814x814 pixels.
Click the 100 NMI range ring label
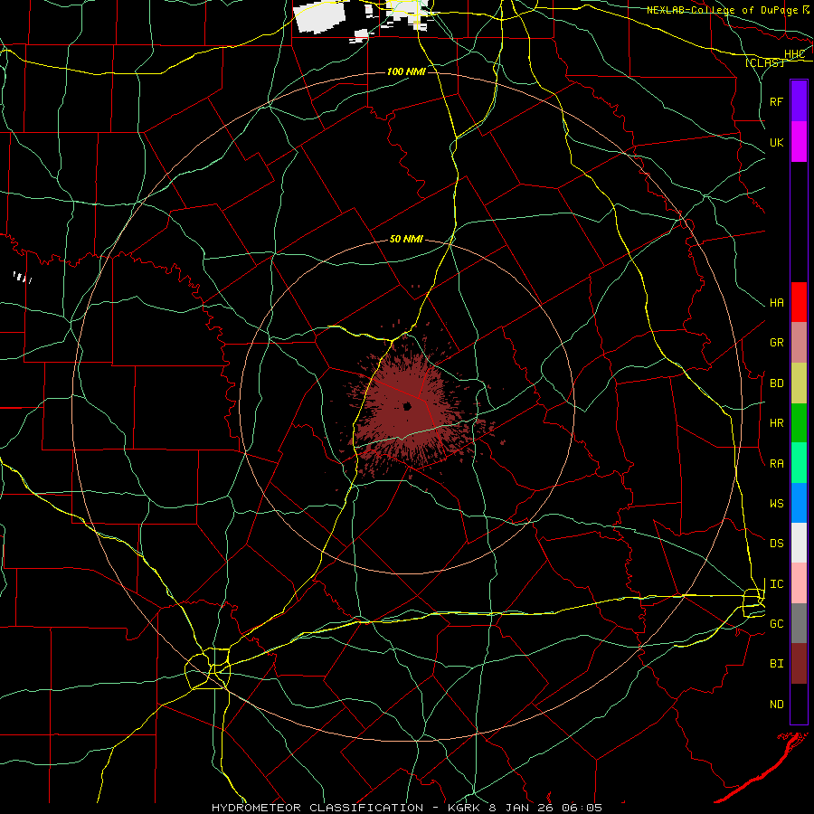click(406, 71)
